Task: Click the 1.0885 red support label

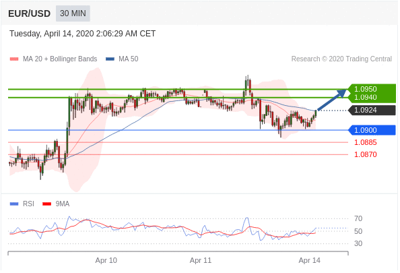Action: [365, 142]
